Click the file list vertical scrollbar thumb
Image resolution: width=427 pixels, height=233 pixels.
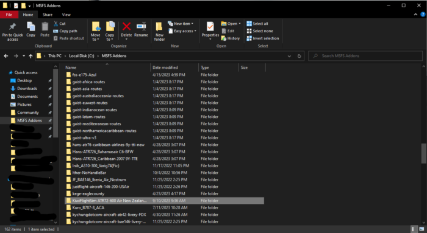pos(423,153)
